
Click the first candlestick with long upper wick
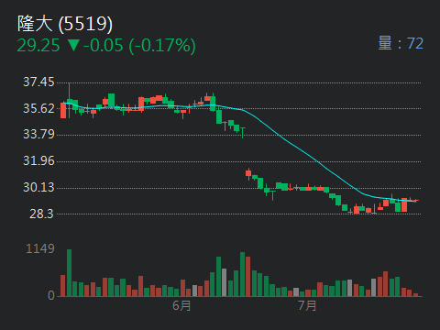click(70, 101)
